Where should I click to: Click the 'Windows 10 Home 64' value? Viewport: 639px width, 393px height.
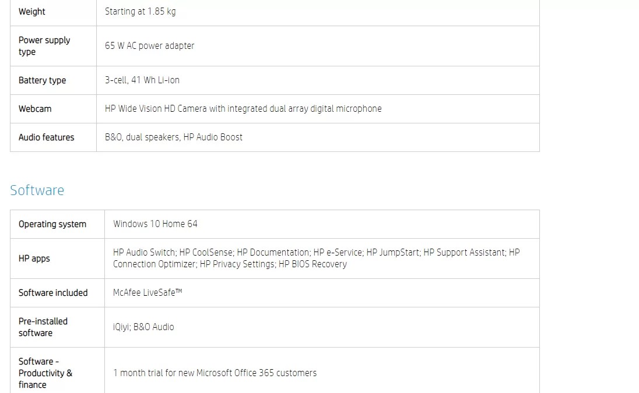coord(155,224)
